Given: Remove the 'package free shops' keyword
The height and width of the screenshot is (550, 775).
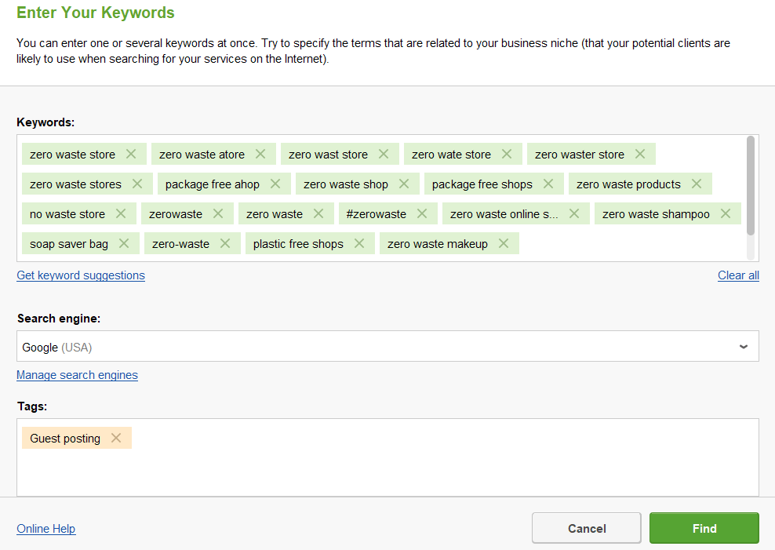Looking at the screenshot, I should click(x=548, y=184).
